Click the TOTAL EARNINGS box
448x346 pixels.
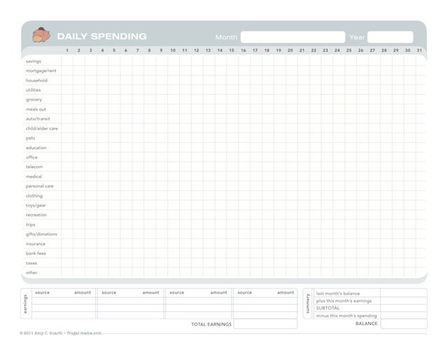265,324
